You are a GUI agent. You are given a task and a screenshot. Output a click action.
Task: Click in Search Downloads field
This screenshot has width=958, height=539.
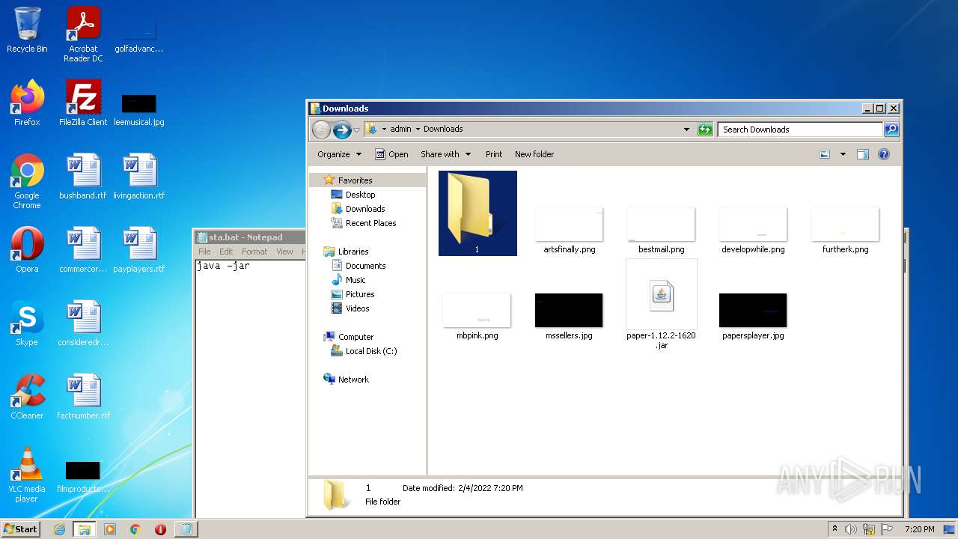(x=800, y=130)
